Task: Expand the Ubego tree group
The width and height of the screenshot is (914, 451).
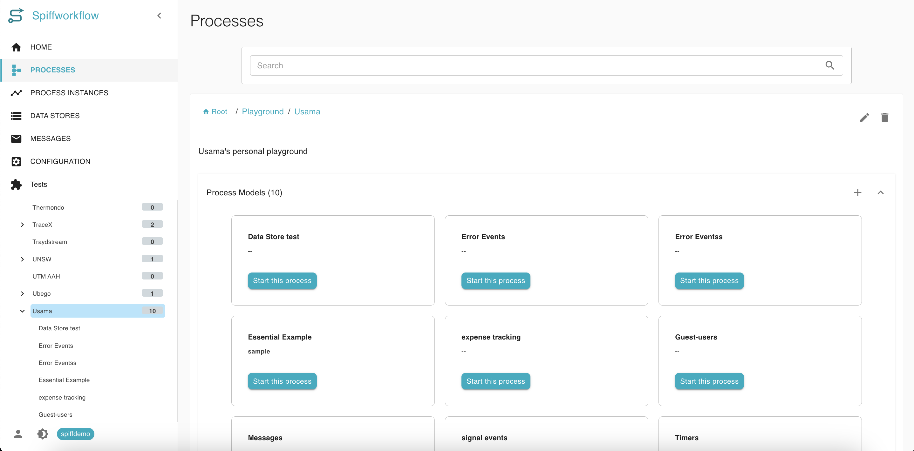Action: [x=22, y=293]
